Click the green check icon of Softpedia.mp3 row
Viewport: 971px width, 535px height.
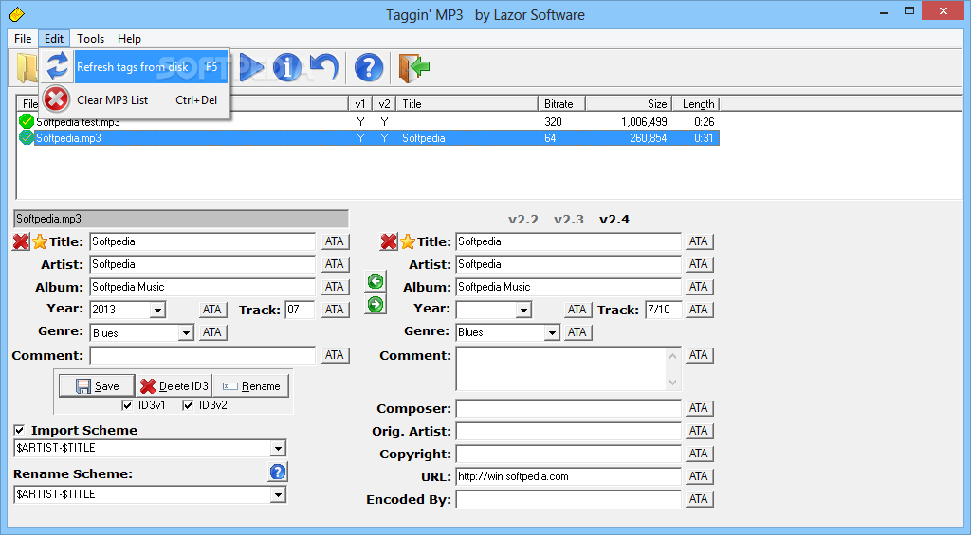pyautogui.click(x=26, y=137)
